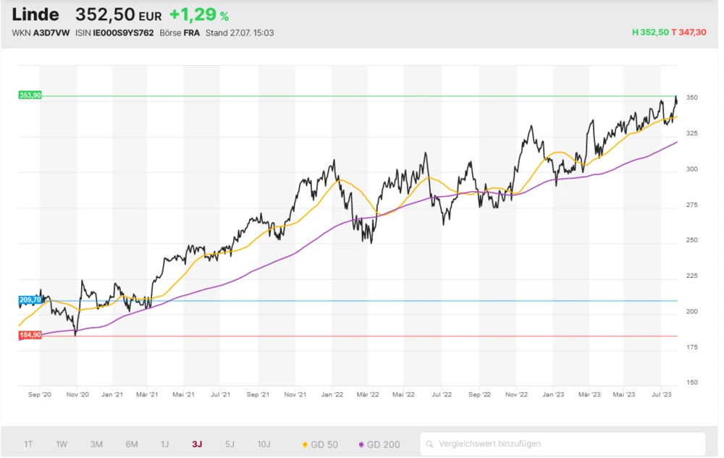Change chart to 5J time range
This screenshot has width=724, height=458.
(x=230, y=444)
